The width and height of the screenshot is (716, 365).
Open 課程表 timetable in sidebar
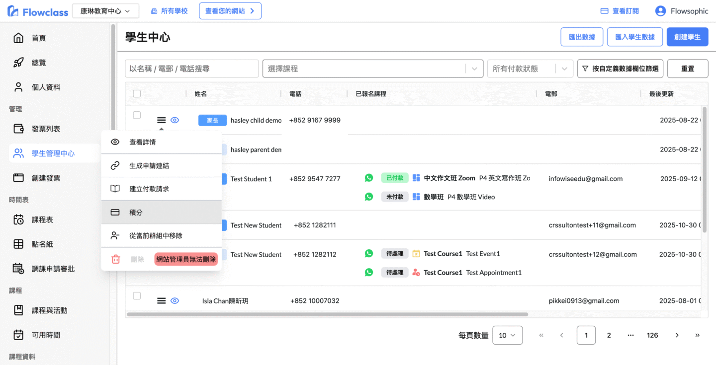[42, 219]
